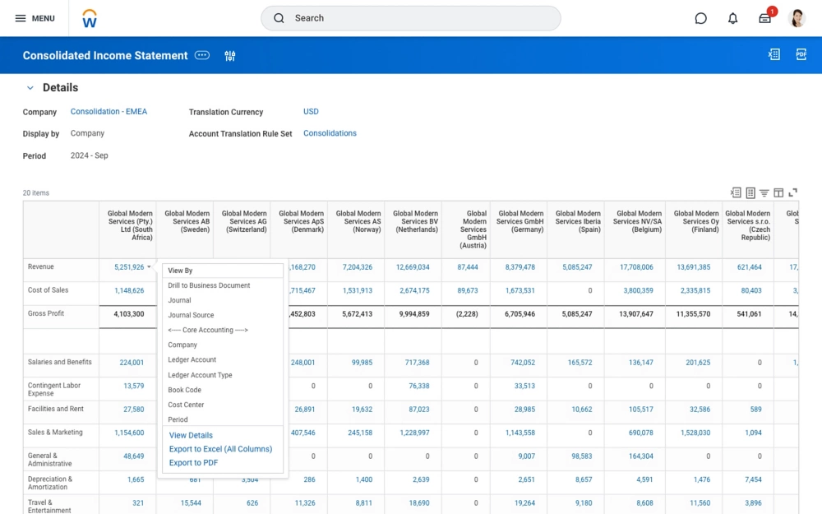The width and height of the screenshot is (822, 514).
Task: Select Journal Source in View By menu
Action: tap(191, 315)
